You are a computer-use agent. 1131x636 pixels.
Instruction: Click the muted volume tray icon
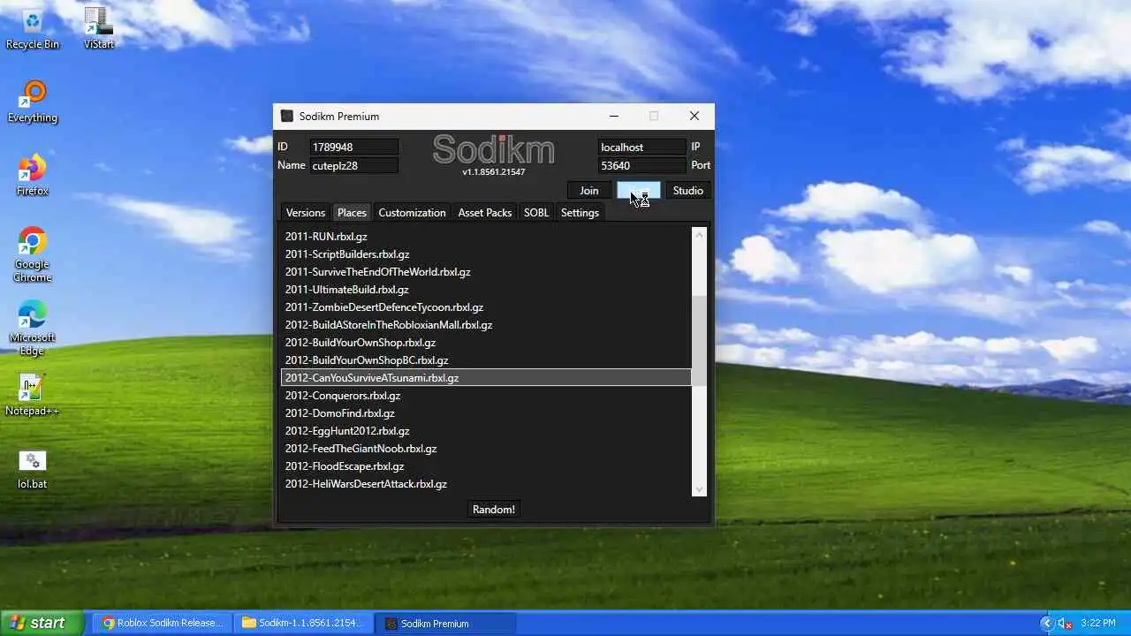coord(1065,623)
